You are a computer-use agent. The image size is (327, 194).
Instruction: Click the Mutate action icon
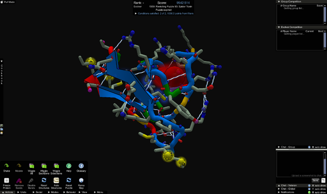point(19,166)
